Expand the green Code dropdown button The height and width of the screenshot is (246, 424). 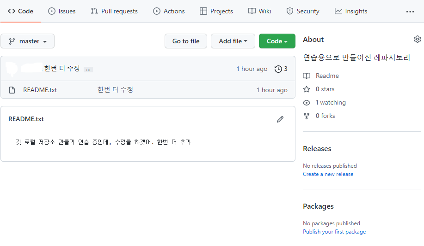(x=277, y=41)
